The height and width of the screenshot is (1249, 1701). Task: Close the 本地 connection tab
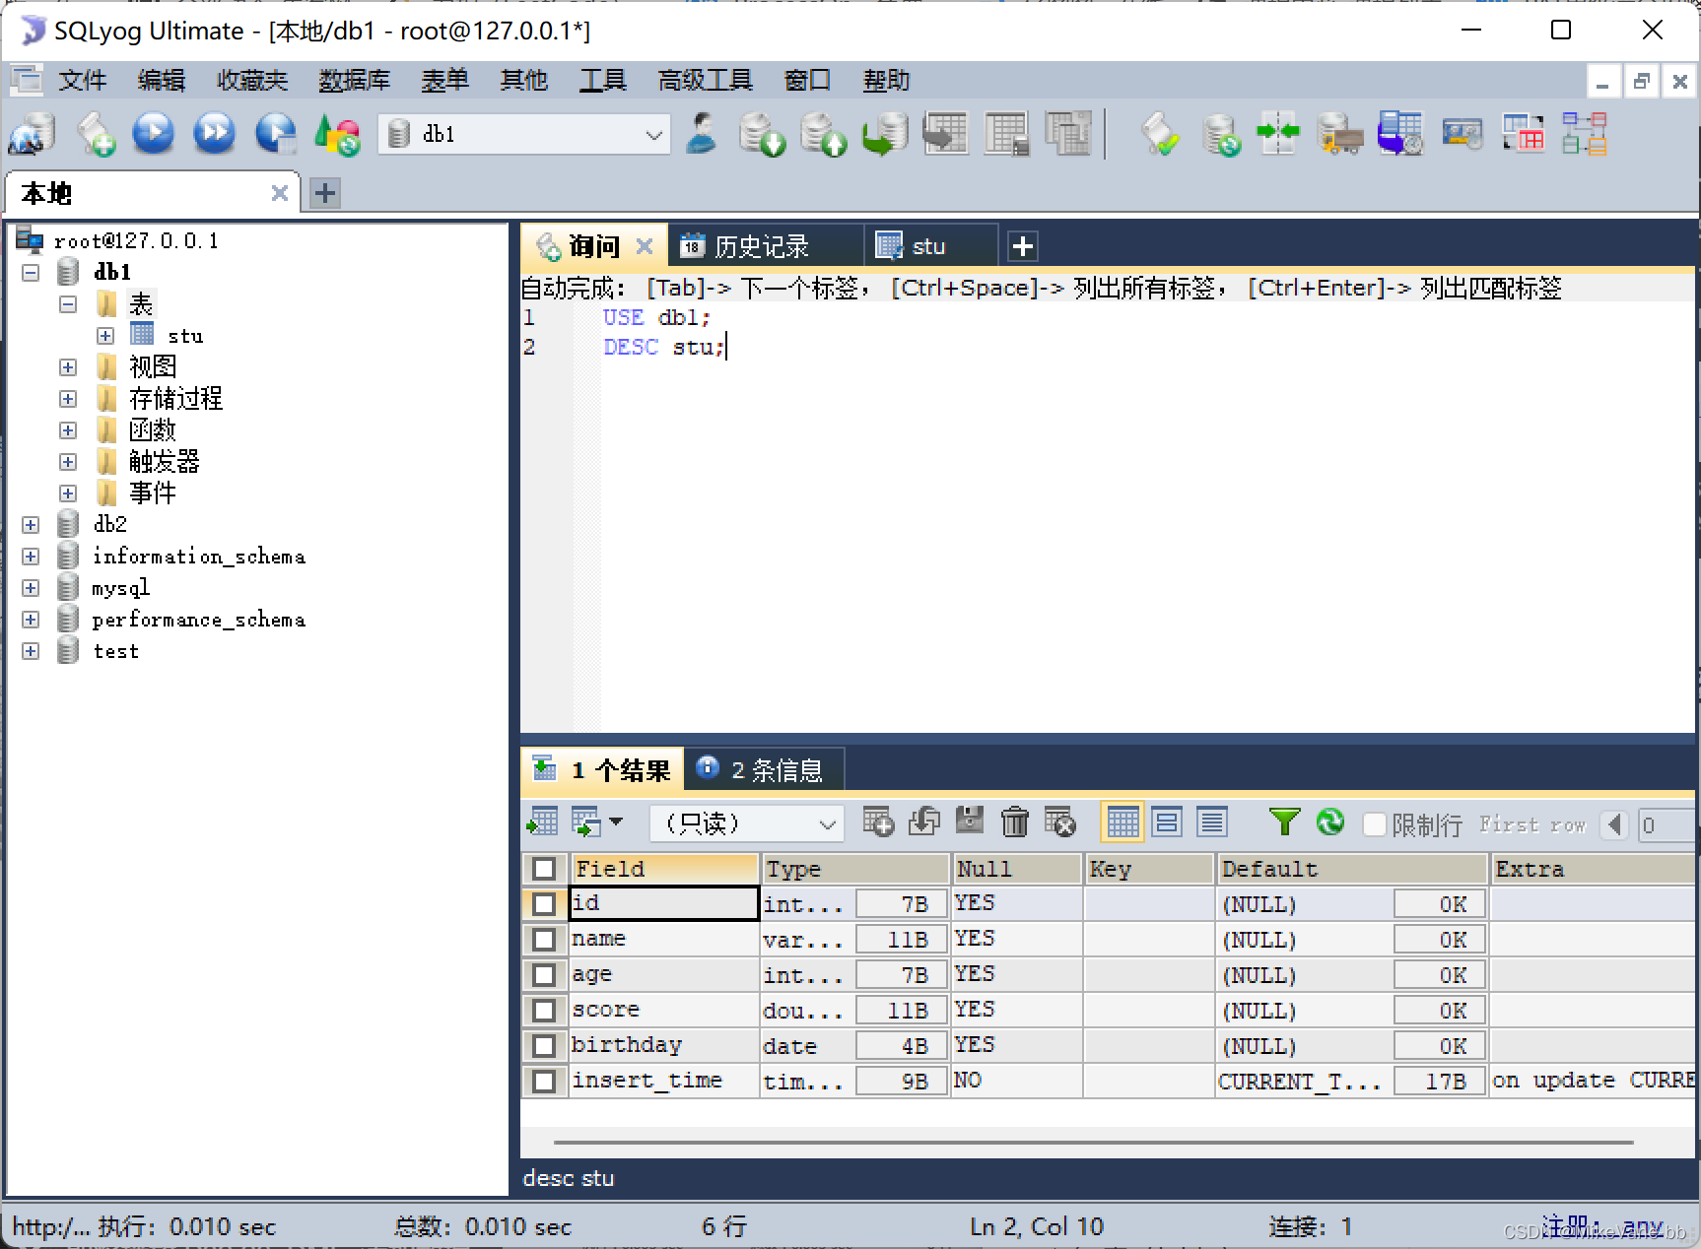[280, 193]
